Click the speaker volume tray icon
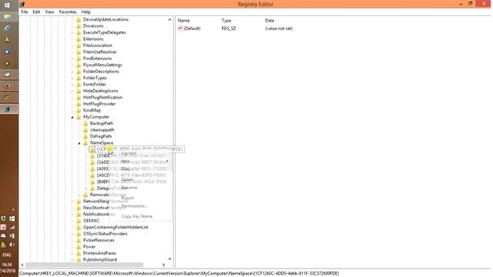This screenshot has height=277, width=493. click(12, 245)
